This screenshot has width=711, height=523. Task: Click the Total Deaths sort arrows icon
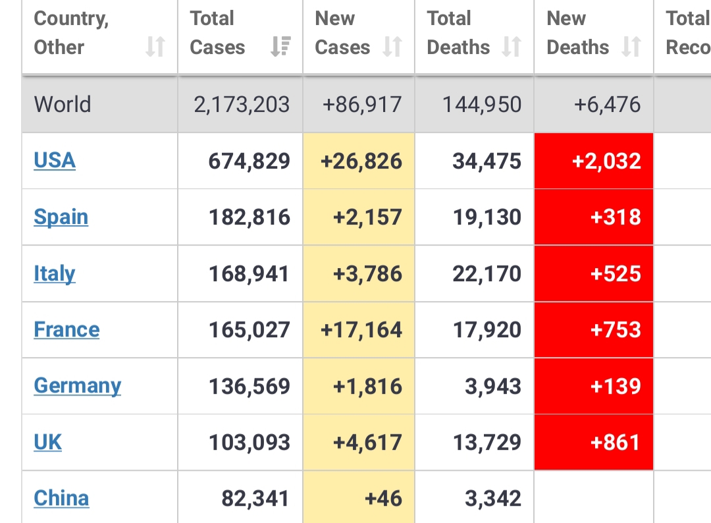(x=512, y=47)
